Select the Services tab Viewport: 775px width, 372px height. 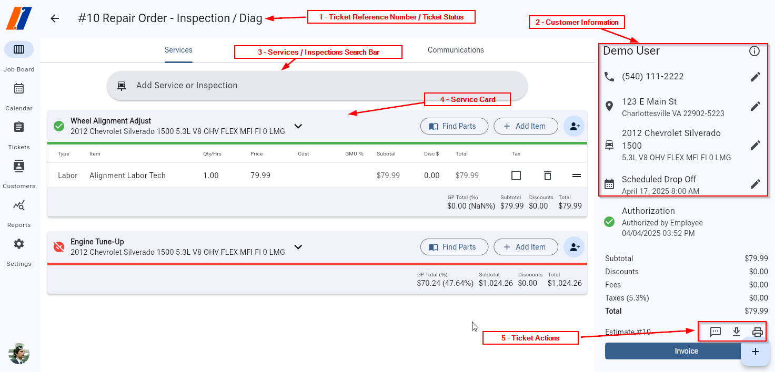178,50
